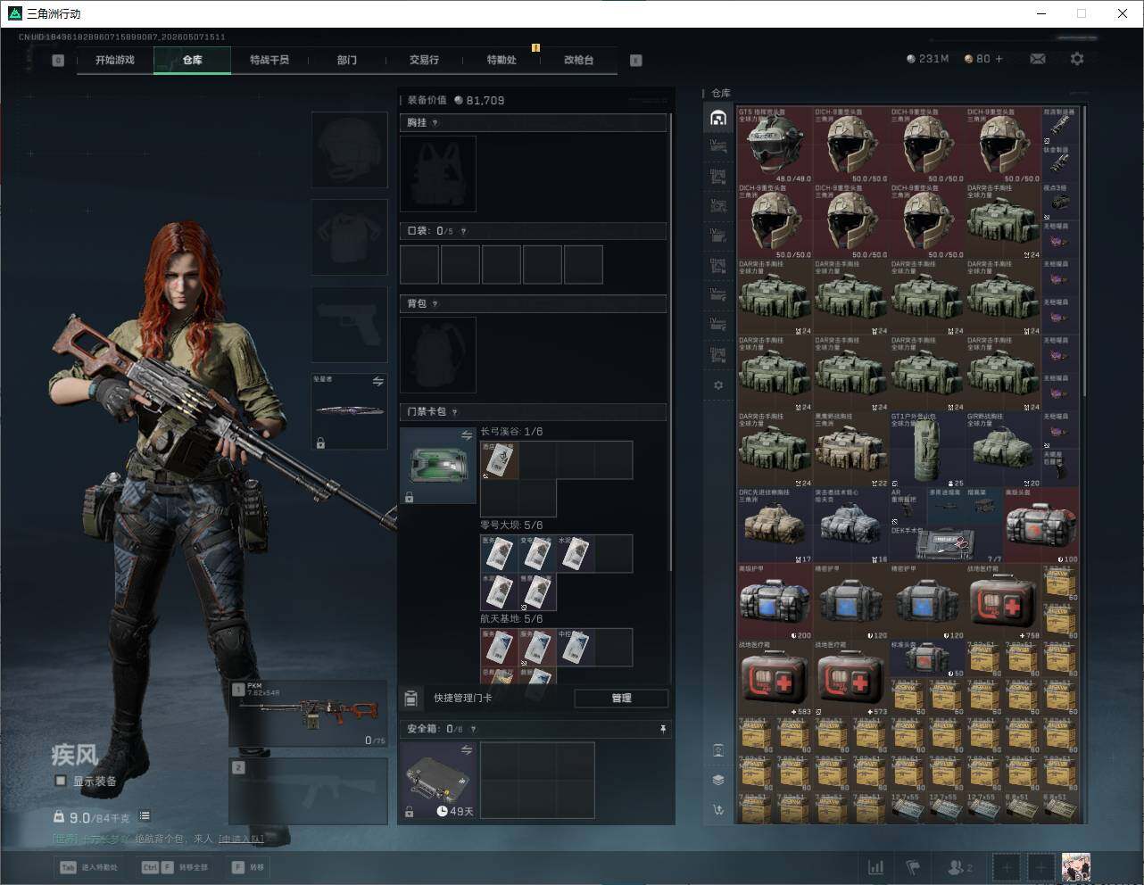Select the 安全箱 case with 49天 timer

click(x=438, y=781)
